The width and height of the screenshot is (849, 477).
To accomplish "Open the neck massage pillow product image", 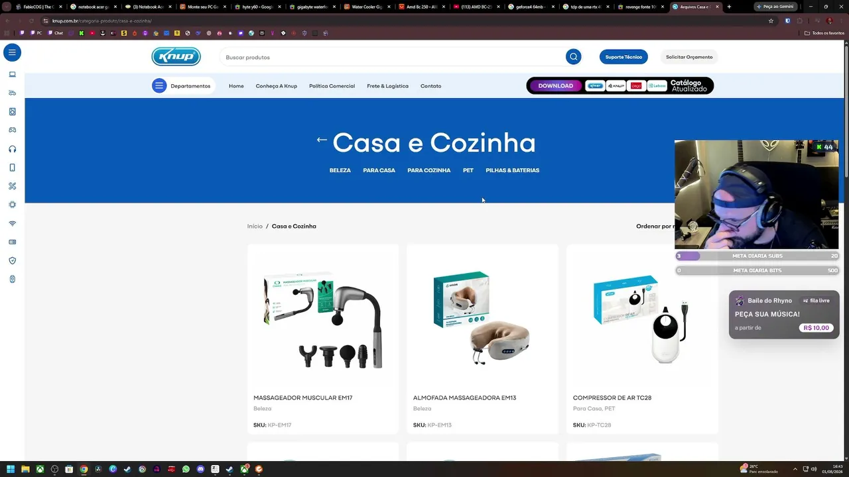I will click(x=482, y=318).
